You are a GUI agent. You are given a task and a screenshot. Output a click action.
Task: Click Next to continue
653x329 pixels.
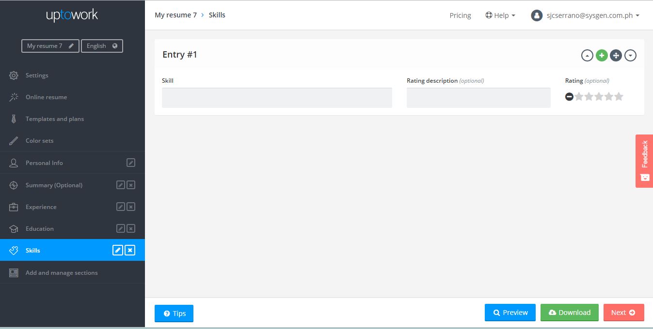point(624,313)
